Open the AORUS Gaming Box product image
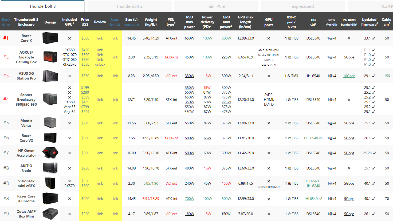 50,57
